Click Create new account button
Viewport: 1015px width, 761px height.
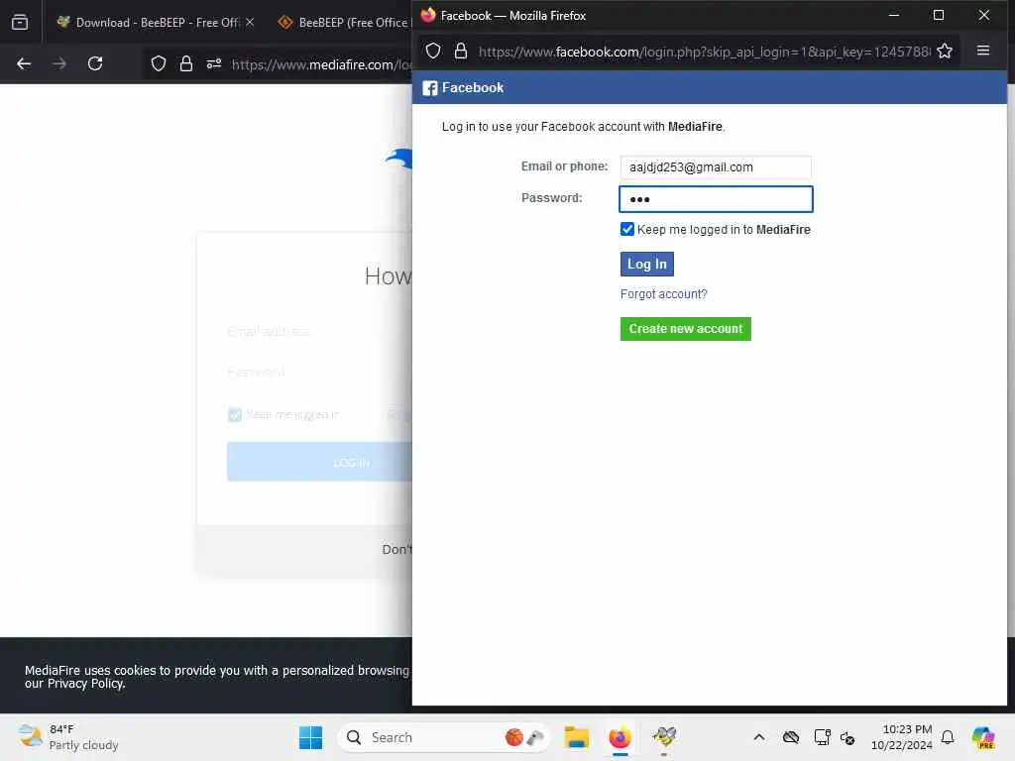pos(686,329)
